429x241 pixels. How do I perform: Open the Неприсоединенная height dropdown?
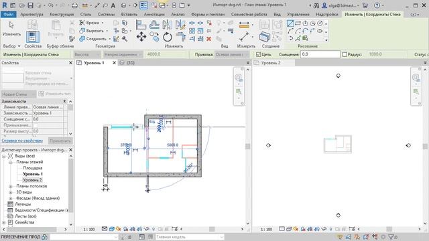(x=123, y=54)
